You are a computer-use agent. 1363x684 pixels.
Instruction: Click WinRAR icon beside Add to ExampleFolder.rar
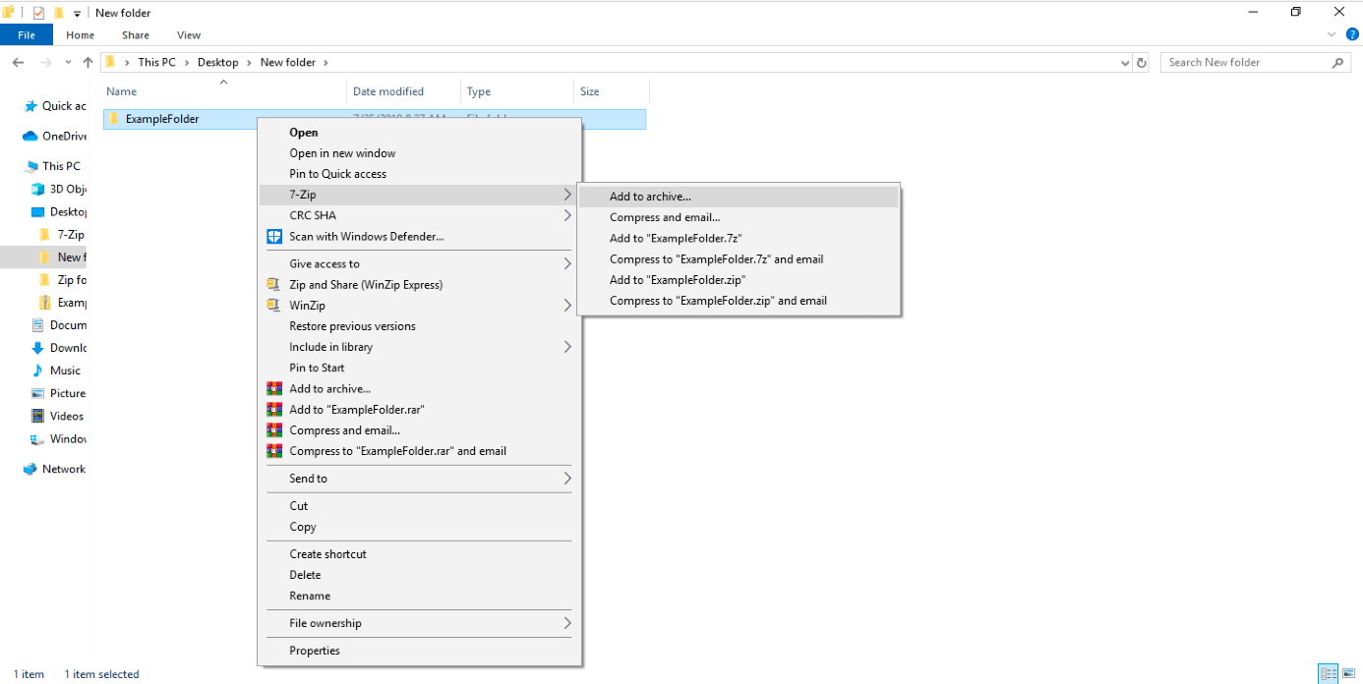[x=274, y=409]
